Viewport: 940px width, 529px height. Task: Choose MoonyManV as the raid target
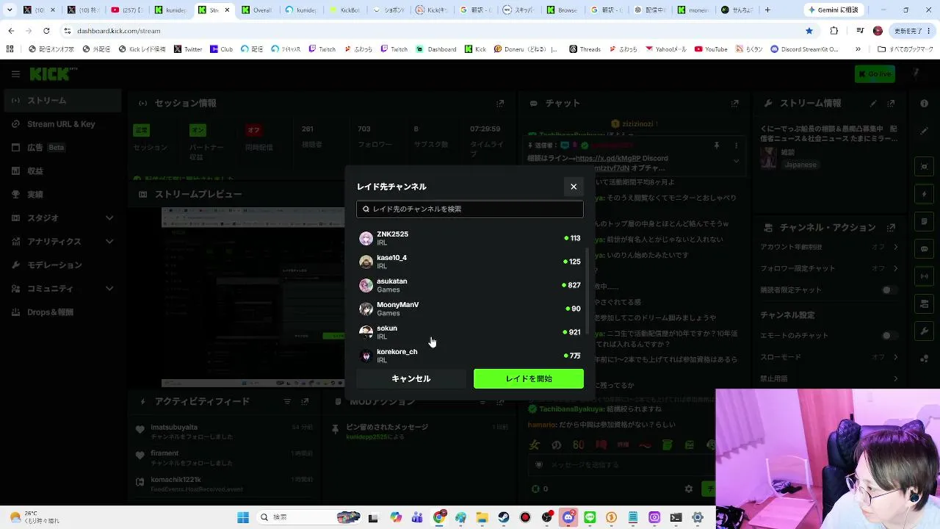click(x=470, y=309)
